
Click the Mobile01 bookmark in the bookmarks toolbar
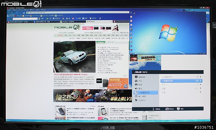pyautogui.click(x=59, y=16)
